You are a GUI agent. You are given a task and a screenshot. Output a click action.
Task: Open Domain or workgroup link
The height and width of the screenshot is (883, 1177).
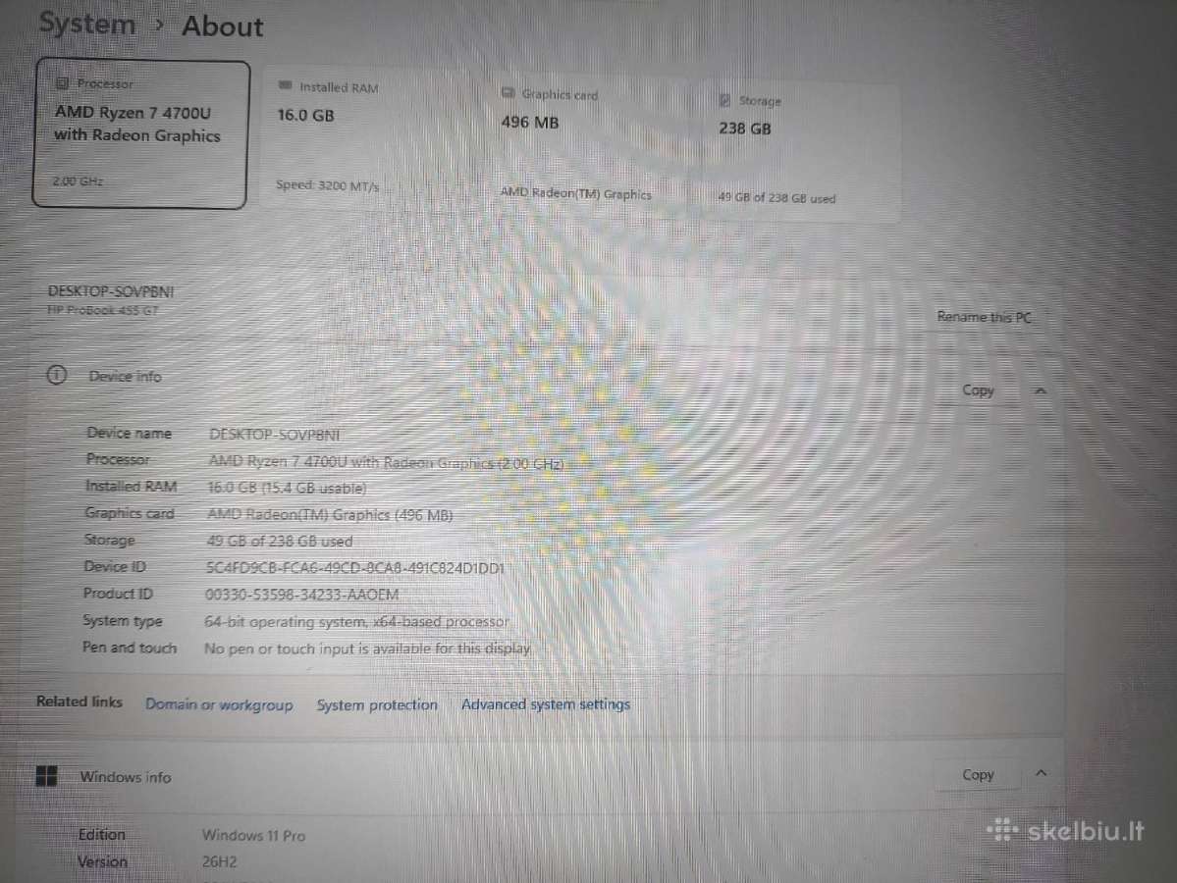pos(219,704)
